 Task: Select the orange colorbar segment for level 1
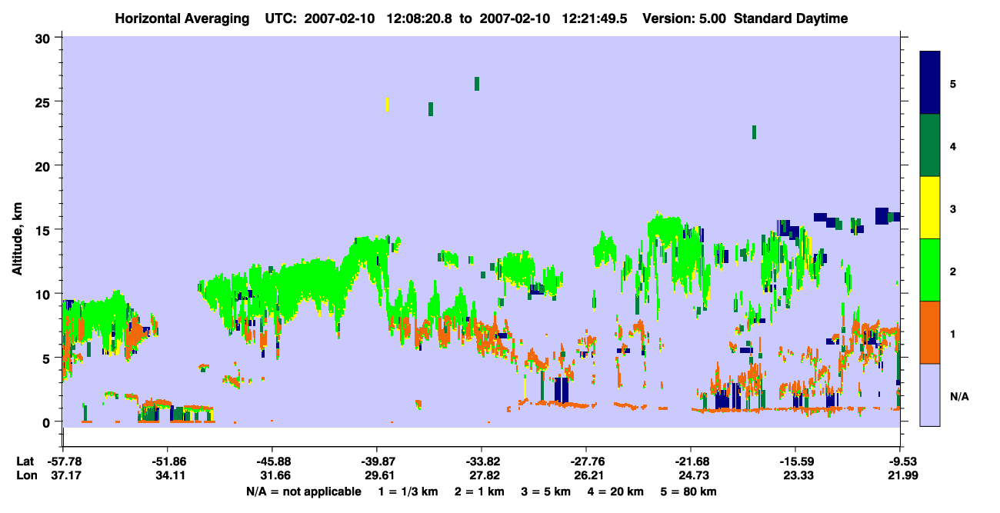[930, 332]
